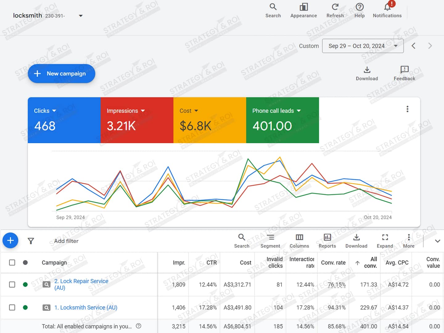
Task: Tick the Lock Repair Service campaign checkbox
Action: point(12,284)
